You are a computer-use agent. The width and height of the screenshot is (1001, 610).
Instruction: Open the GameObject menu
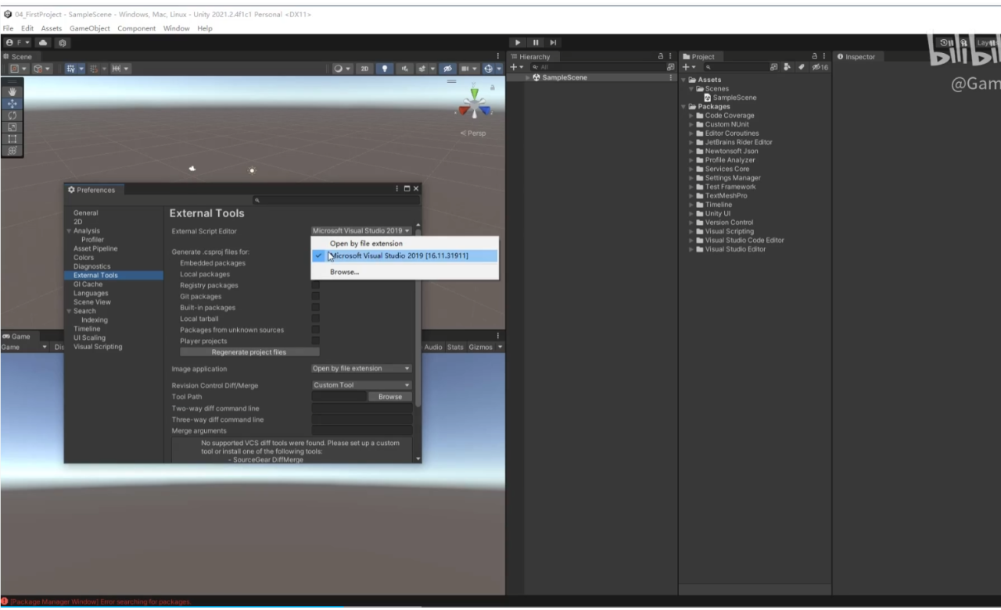(90, 28)
